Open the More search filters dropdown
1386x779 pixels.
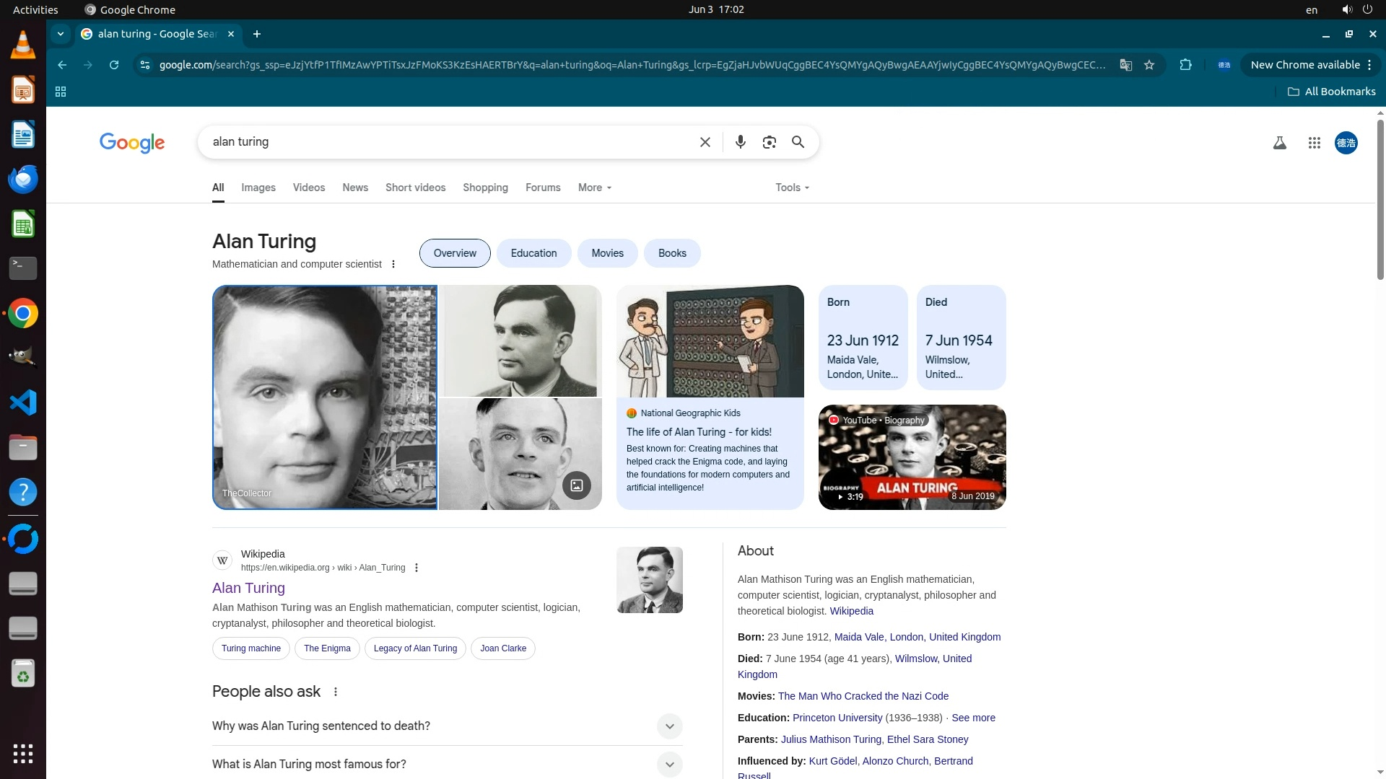click(594, 188)
